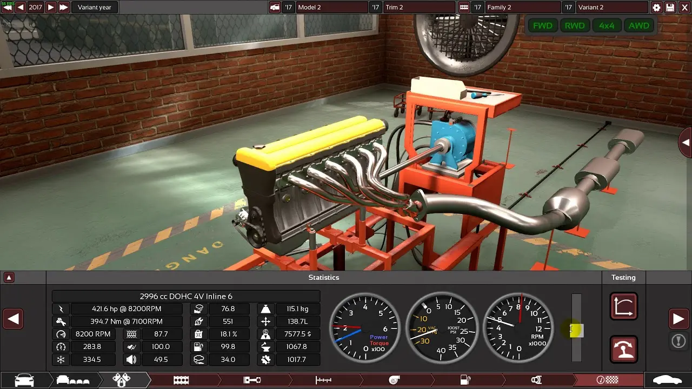This screenshot has height=389, width=692.
Task: Open the engine testing tab with checkered flag
Action: [x=608, y=380]
